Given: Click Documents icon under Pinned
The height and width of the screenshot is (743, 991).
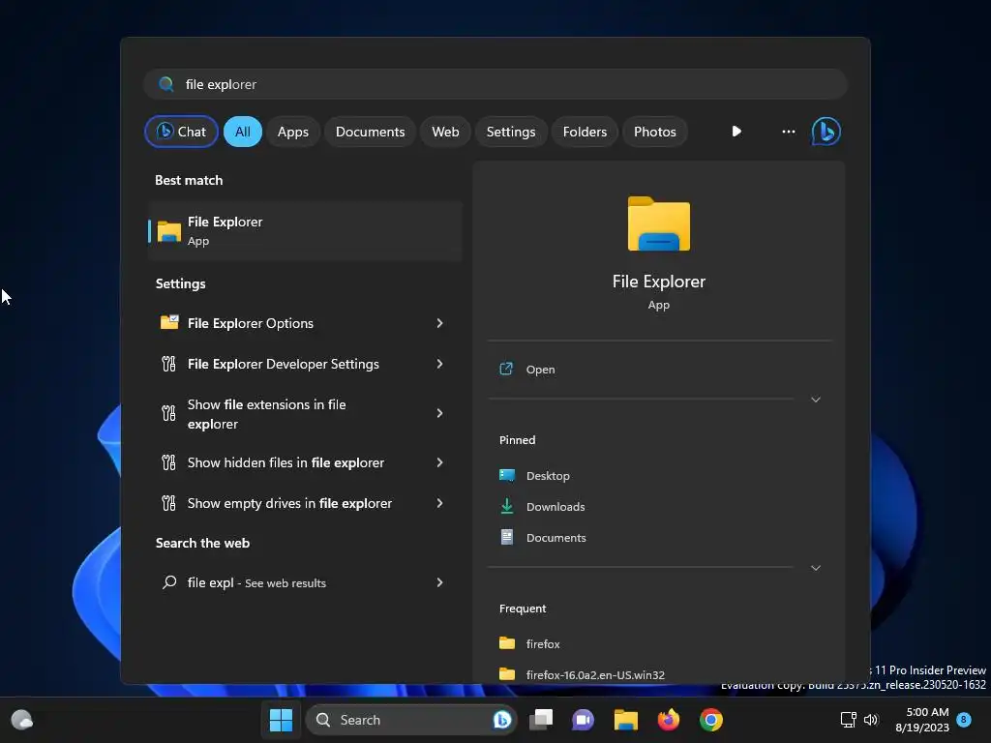Looking at the screenshot, I should (x=507, y=537).
